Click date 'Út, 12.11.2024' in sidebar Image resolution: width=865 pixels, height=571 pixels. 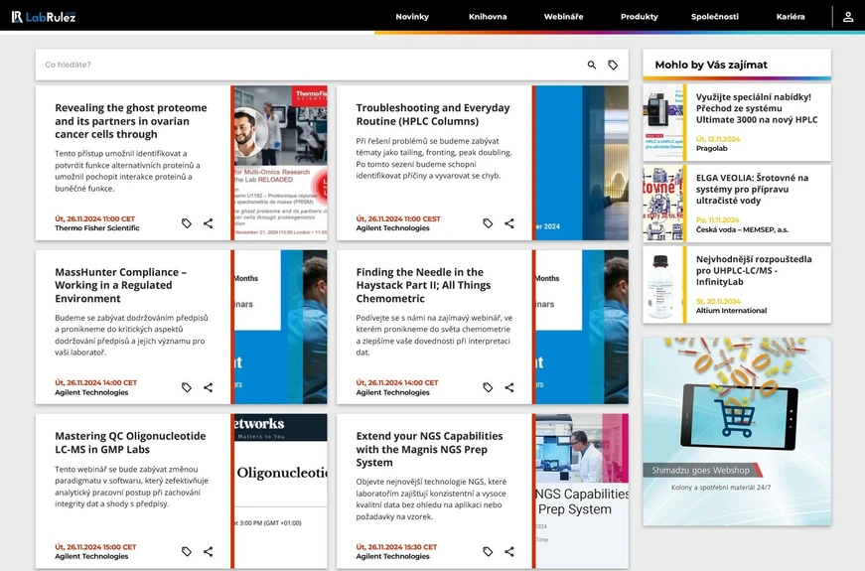pyautogui.click(x=718, y=139)
